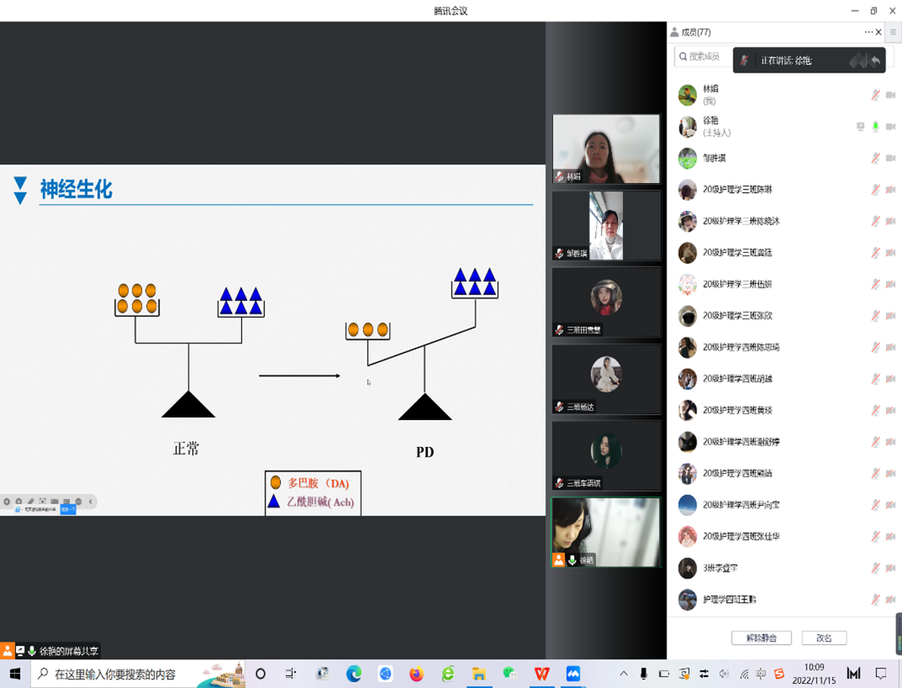The width and height of the screenshot is (902, 688).
Task: Toggle 林娟's muted microphone in member list
Action: click(875, 95)
